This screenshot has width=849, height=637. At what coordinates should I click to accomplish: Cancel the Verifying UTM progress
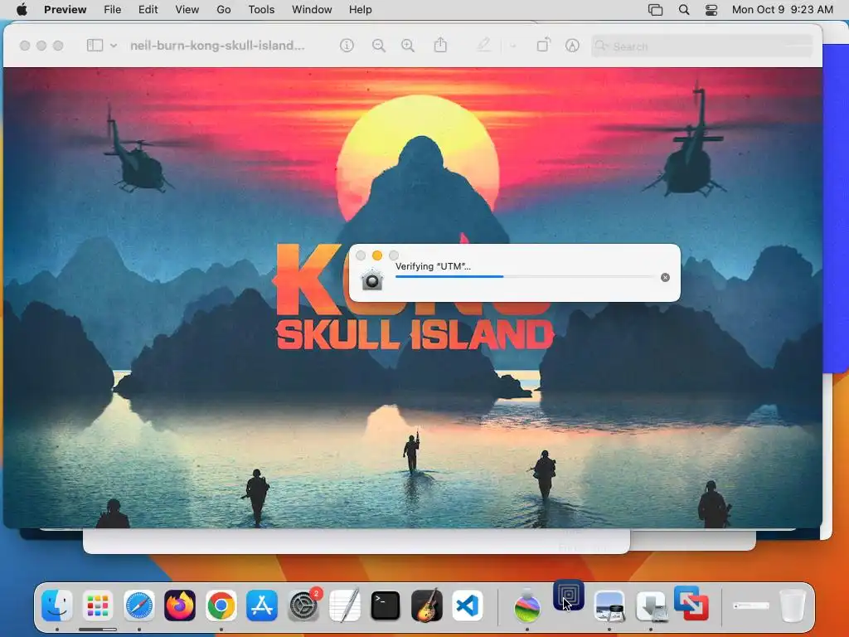coord(665,277)
